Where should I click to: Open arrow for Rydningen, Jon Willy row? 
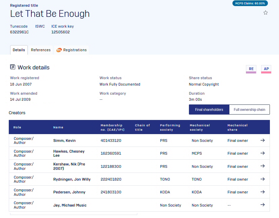point(262,179)
